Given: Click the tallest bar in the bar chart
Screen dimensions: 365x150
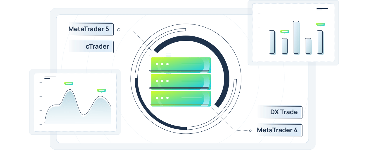Looking at the screenshot, I should (x=296, y=37).
